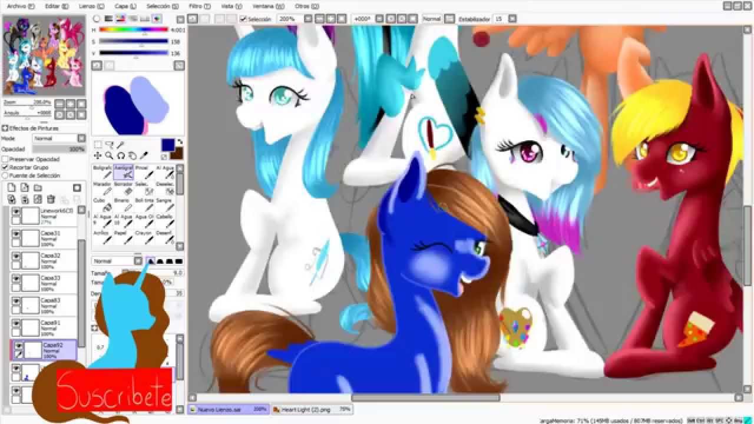This screenshot has height=424, width=754.
Task: Open the layer Mode Normal dropdown
Action: pos(59,138)
